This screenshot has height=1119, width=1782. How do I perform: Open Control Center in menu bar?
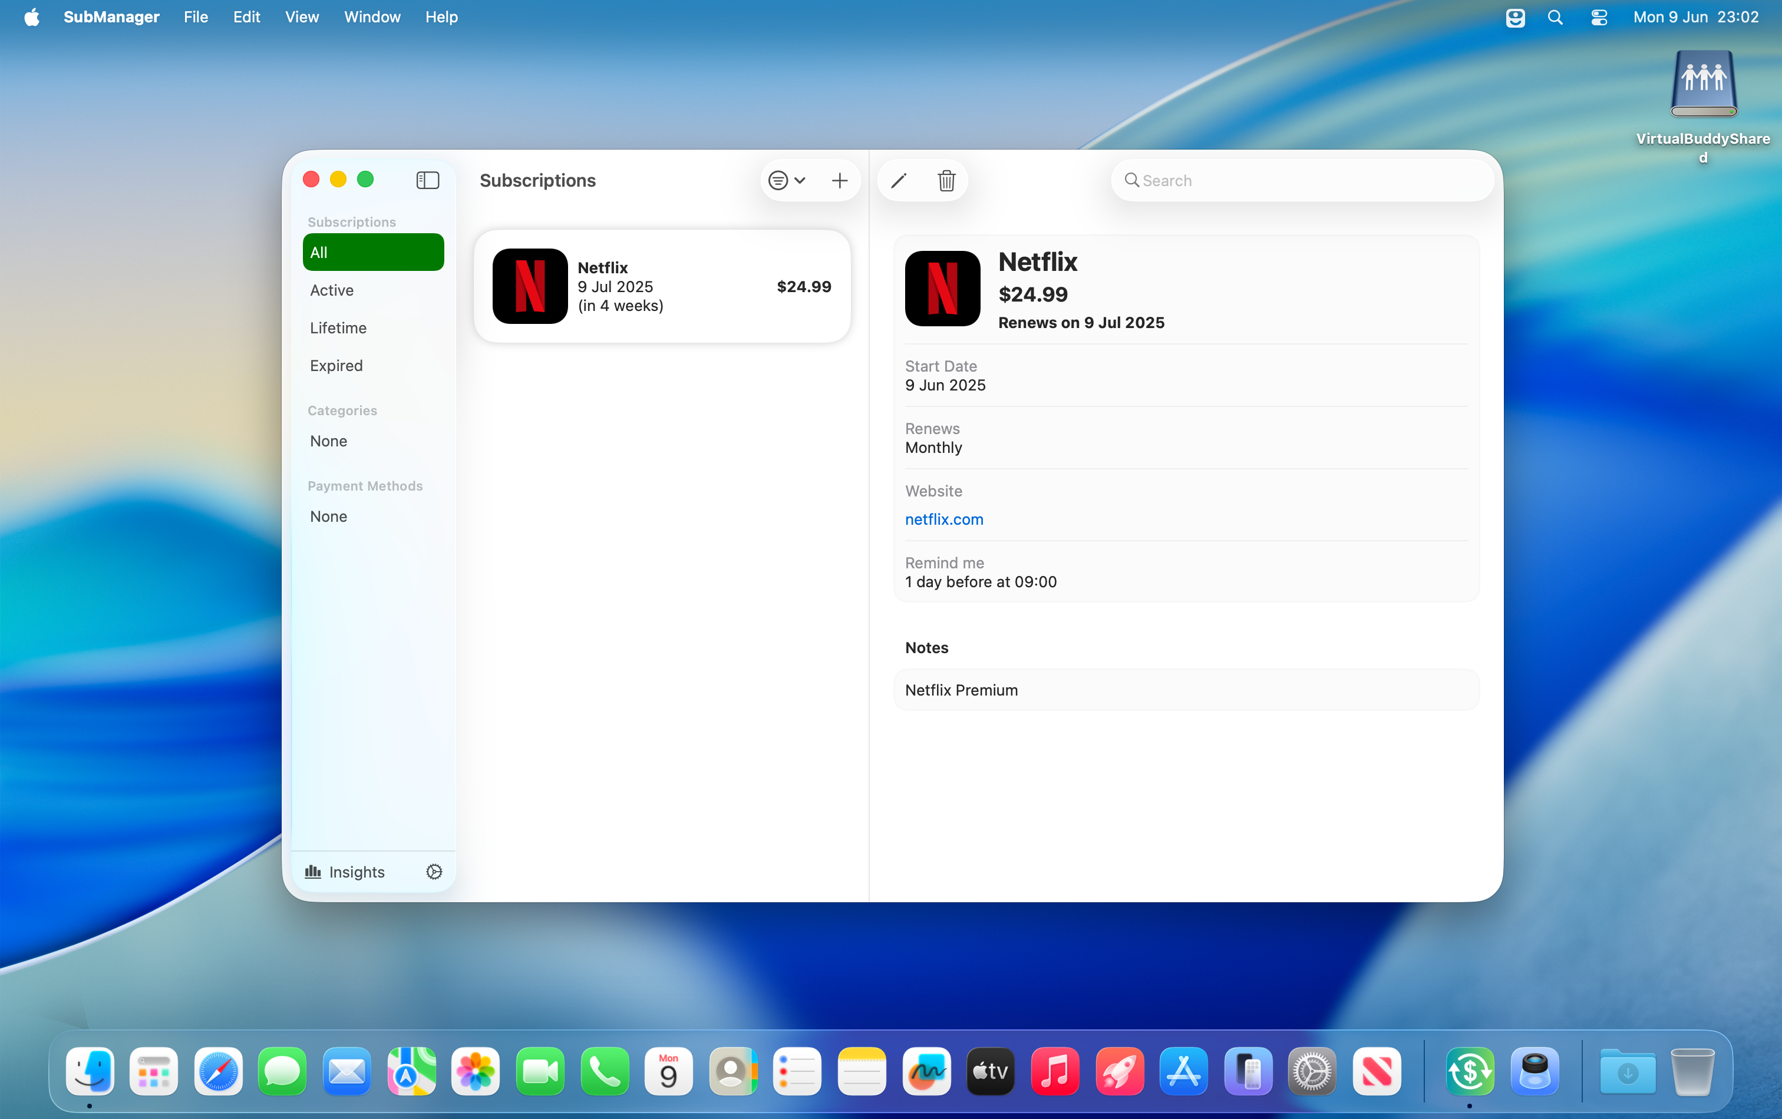1599,16
